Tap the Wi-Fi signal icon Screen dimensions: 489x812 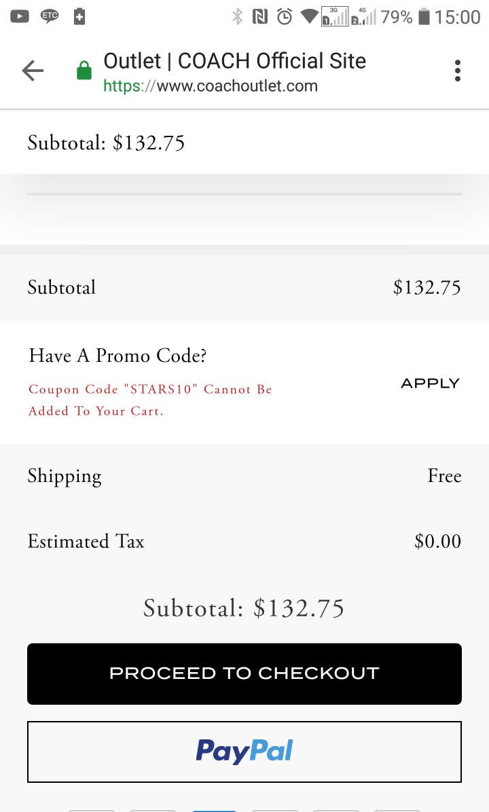pyautogui.click(x=310, y=16)
